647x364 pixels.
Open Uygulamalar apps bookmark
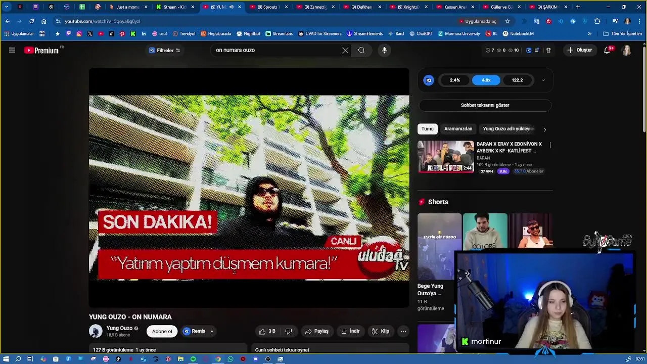(x=19, y=34)
